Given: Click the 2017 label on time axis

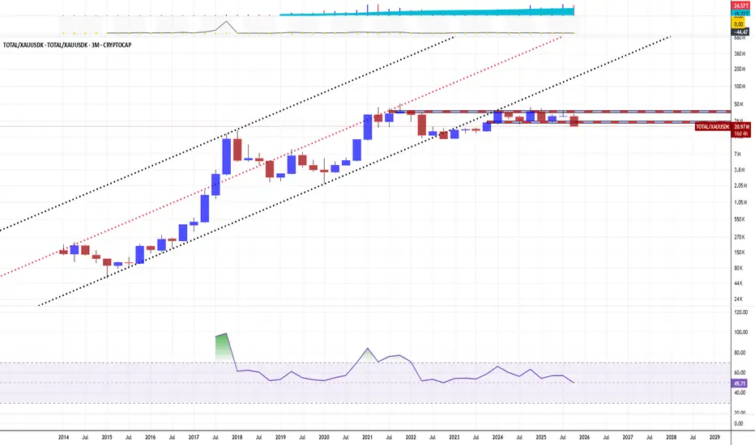Looking at the screenshot, I should tap(194, 438).
